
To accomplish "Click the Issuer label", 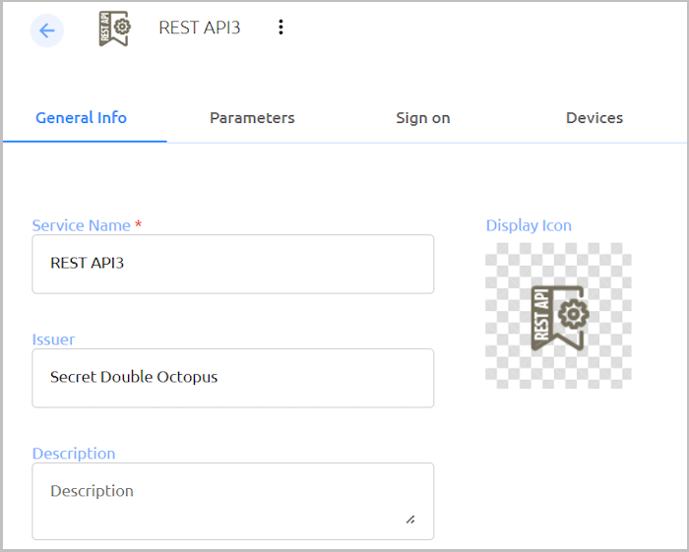I will pos(53,339).
